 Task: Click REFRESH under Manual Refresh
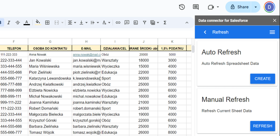pos(262,126)
